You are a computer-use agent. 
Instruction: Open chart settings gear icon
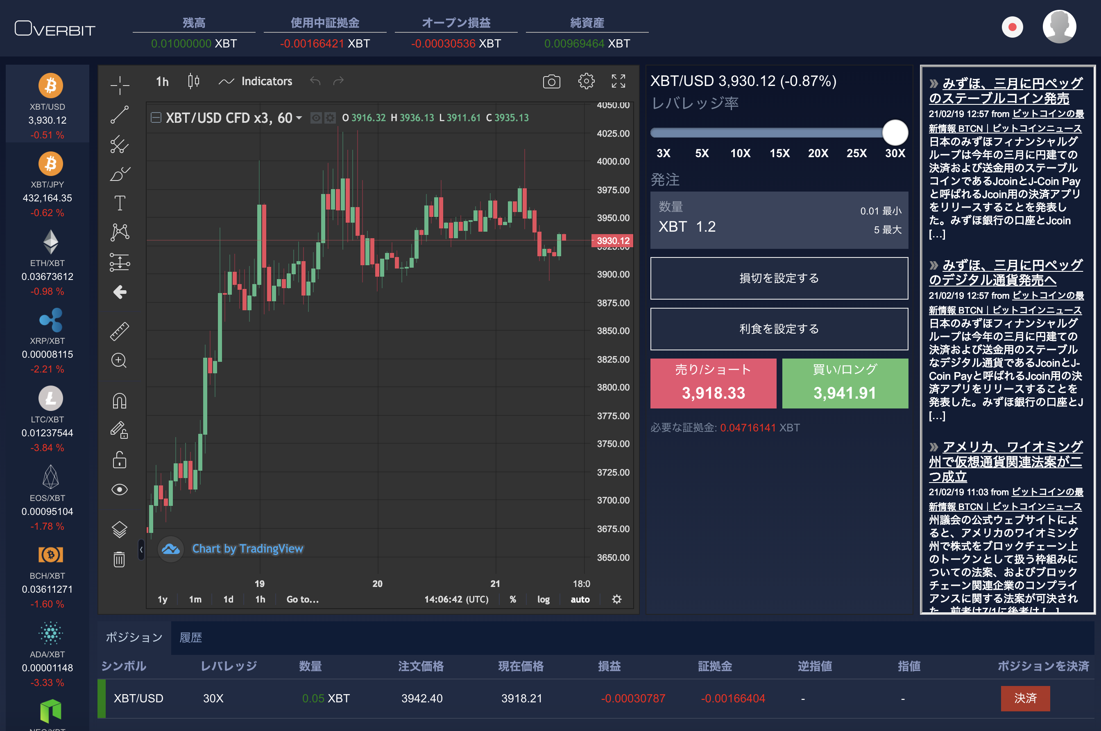tap(586, 81)
